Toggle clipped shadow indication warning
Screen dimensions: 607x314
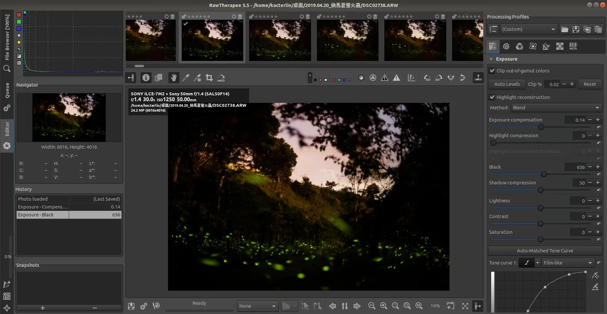tap(385, 78)
